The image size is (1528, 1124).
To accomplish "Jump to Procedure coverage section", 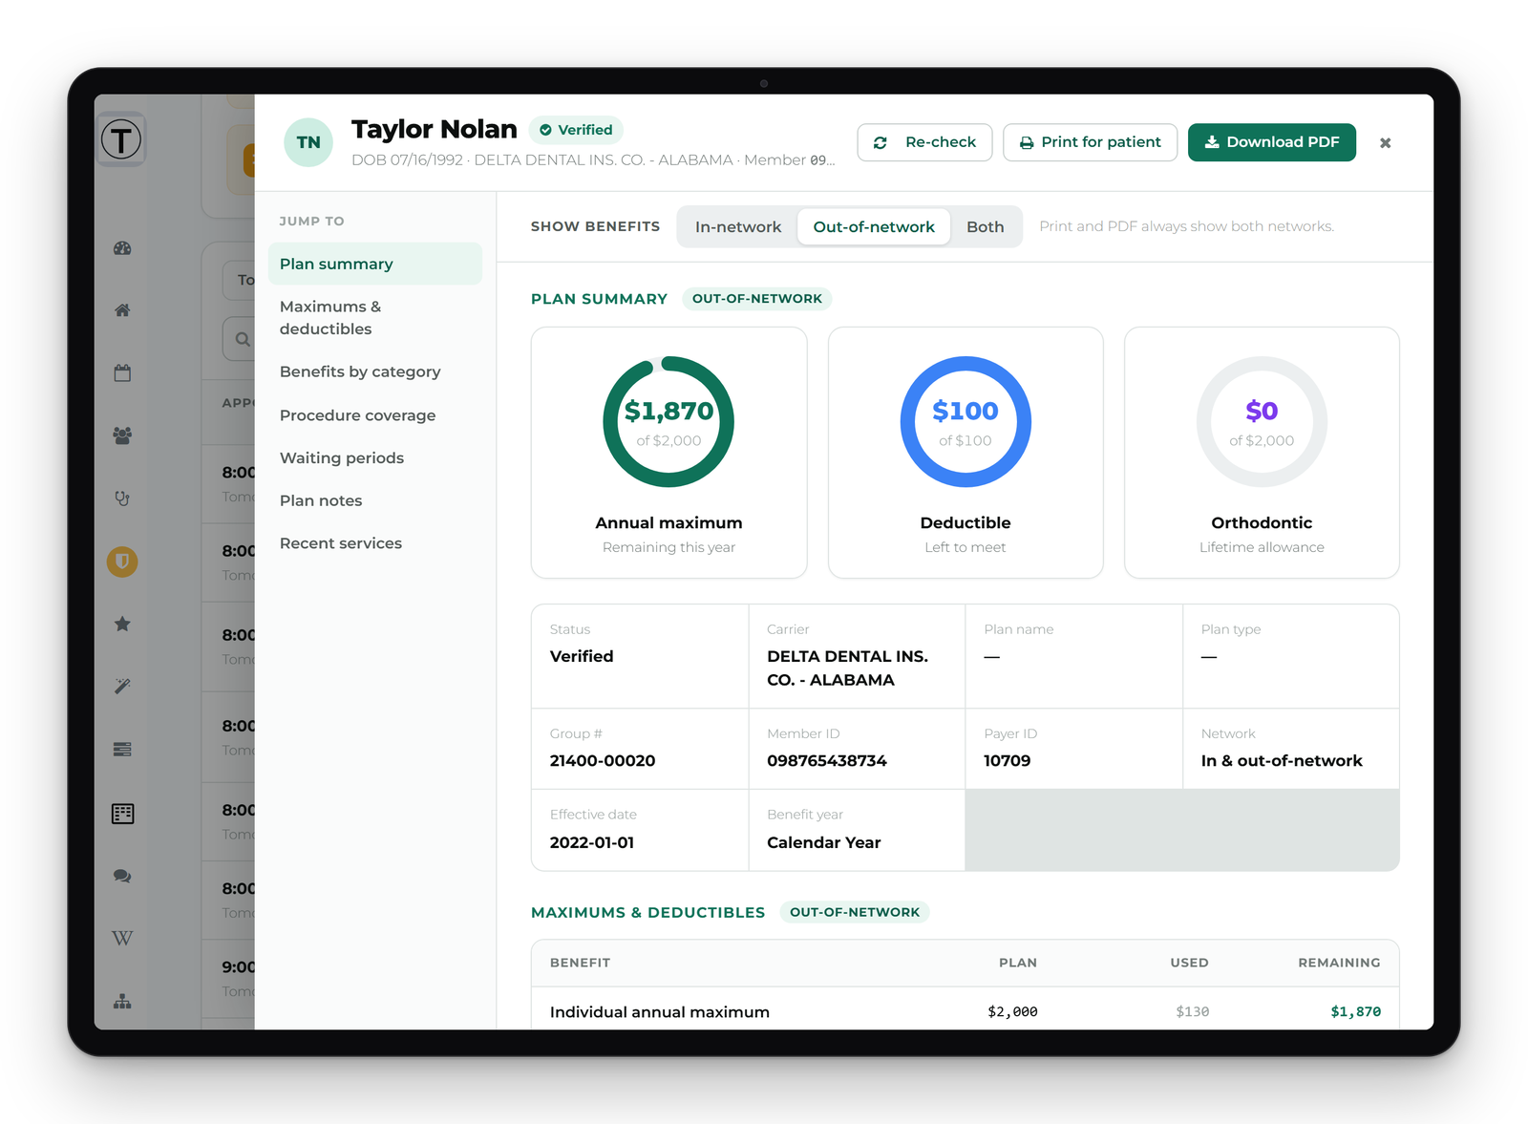I will (374, 415).
